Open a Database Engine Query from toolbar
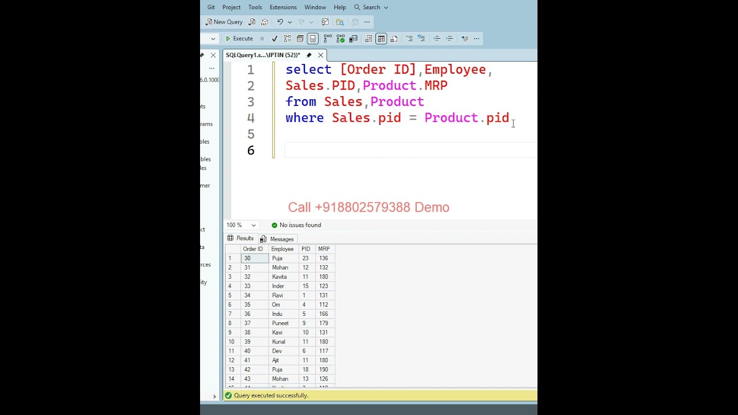The height and width of the screenshot is (415, 738). click(x=252, y=22)
